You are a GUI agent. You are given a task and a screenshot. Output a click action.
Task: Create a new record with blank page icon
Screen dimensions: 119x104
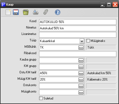[x=8, y=12]
